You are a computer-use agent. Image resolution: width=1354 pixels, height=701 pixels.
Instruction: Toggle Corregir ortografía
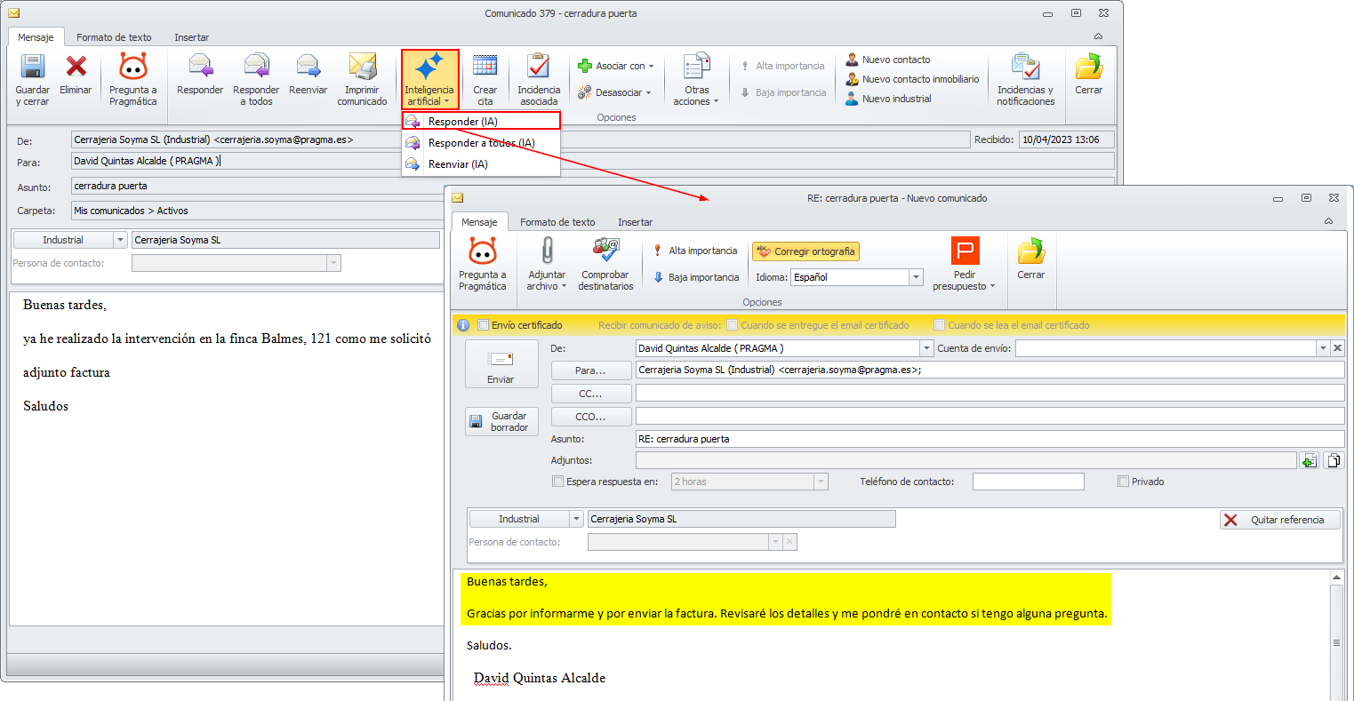tap(805, 251)
